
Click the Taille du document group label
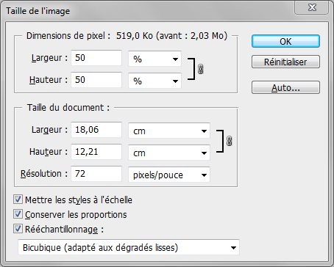click(x=68, y=108)
